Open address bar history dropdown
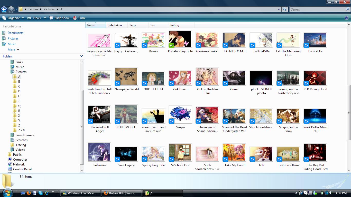This screenshot has height=197, width=351. click(x=279, y=9)
